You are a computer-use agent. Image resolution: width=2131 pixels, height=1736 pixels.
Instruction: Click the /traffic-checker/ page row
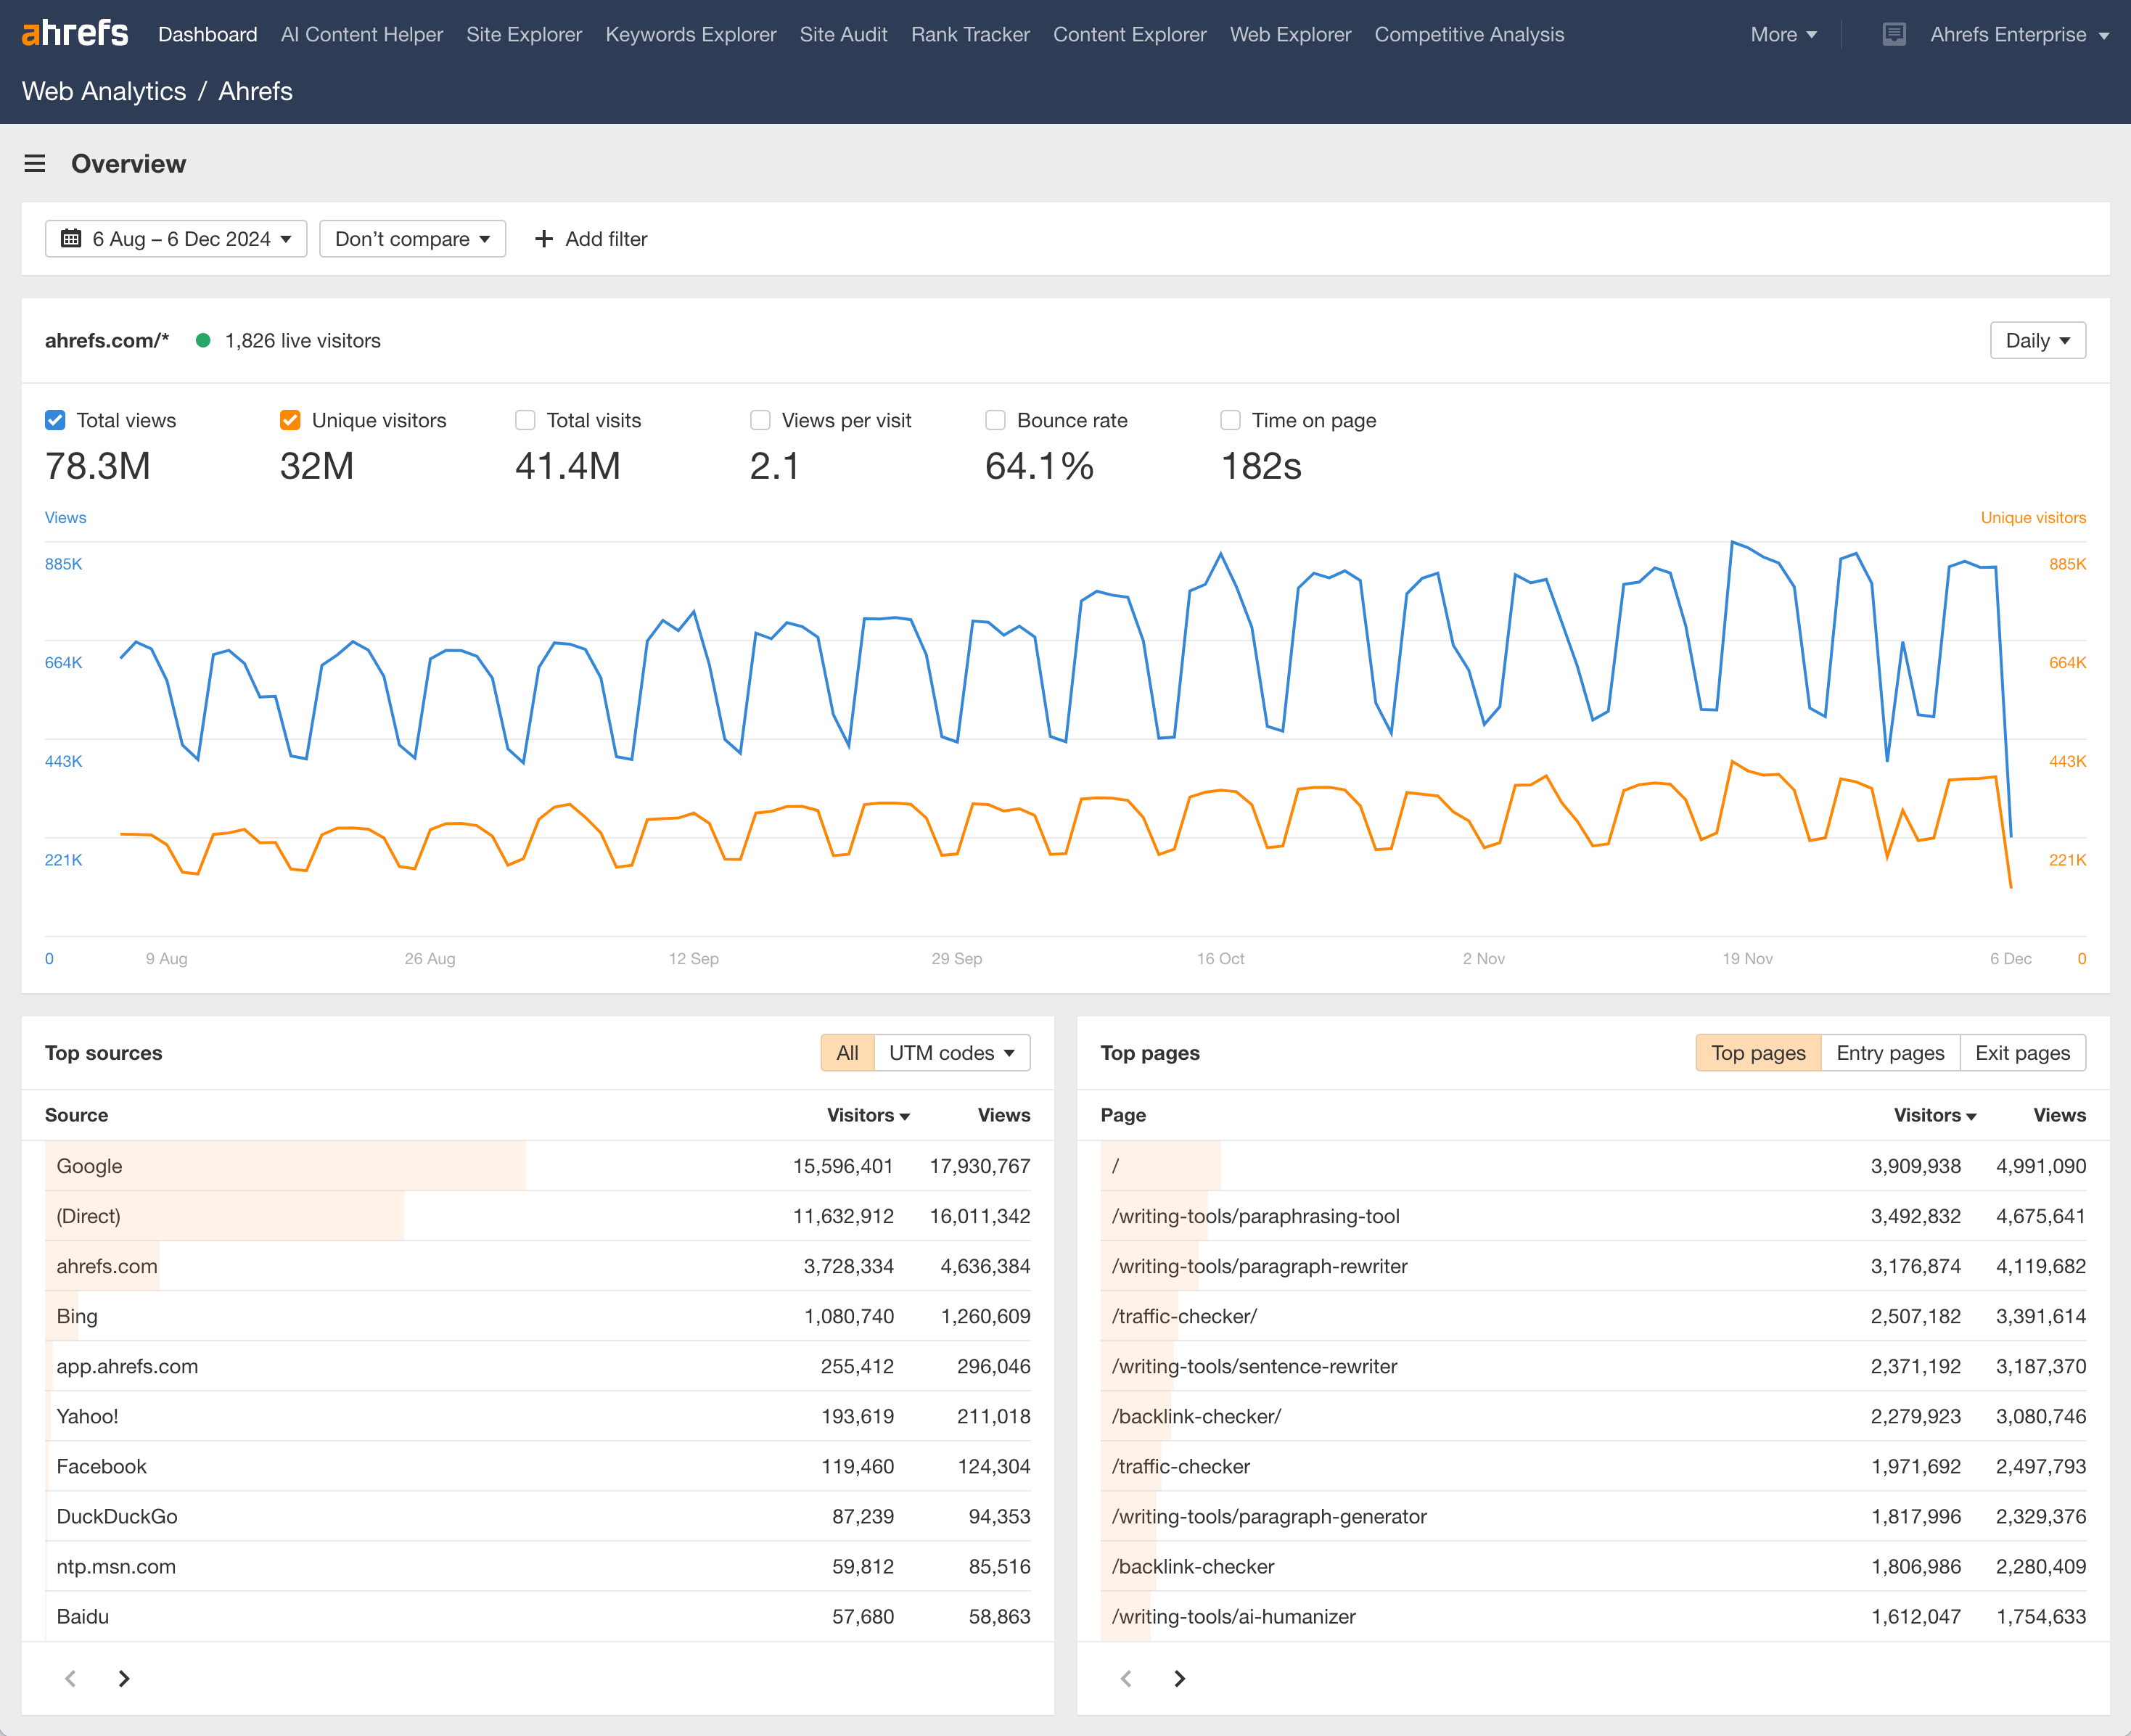click(x=1593, y=1316)
